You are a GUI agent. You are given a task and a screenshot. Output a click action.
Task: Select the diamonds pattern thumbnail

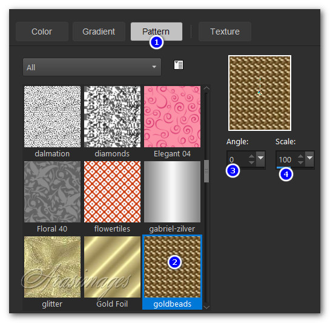click(x=112, y=116)
